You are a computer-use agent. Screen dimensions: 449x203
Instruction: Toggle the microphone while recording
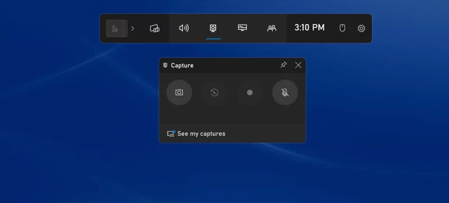tap(285, 93)
